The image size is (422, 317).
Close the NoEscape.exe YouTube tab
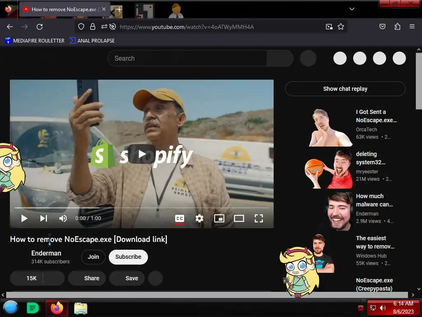tap(104, 9)
